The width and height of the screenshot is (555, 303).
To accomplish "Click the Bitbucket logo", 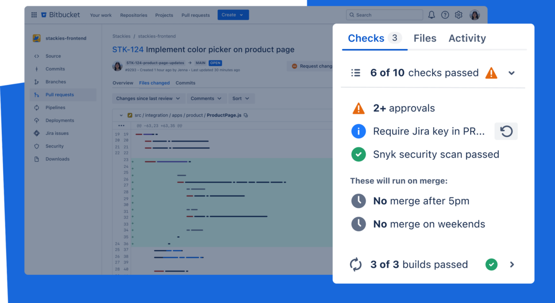I will [x=60, y=15].
